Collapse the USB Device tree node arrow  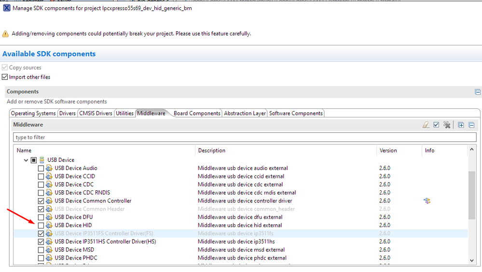[26, 160]
